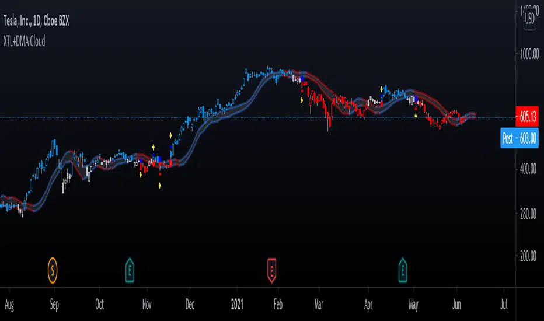Open the October green earnings E marker
The width and height of the screenshot is (544, 321).
point(130,270)
